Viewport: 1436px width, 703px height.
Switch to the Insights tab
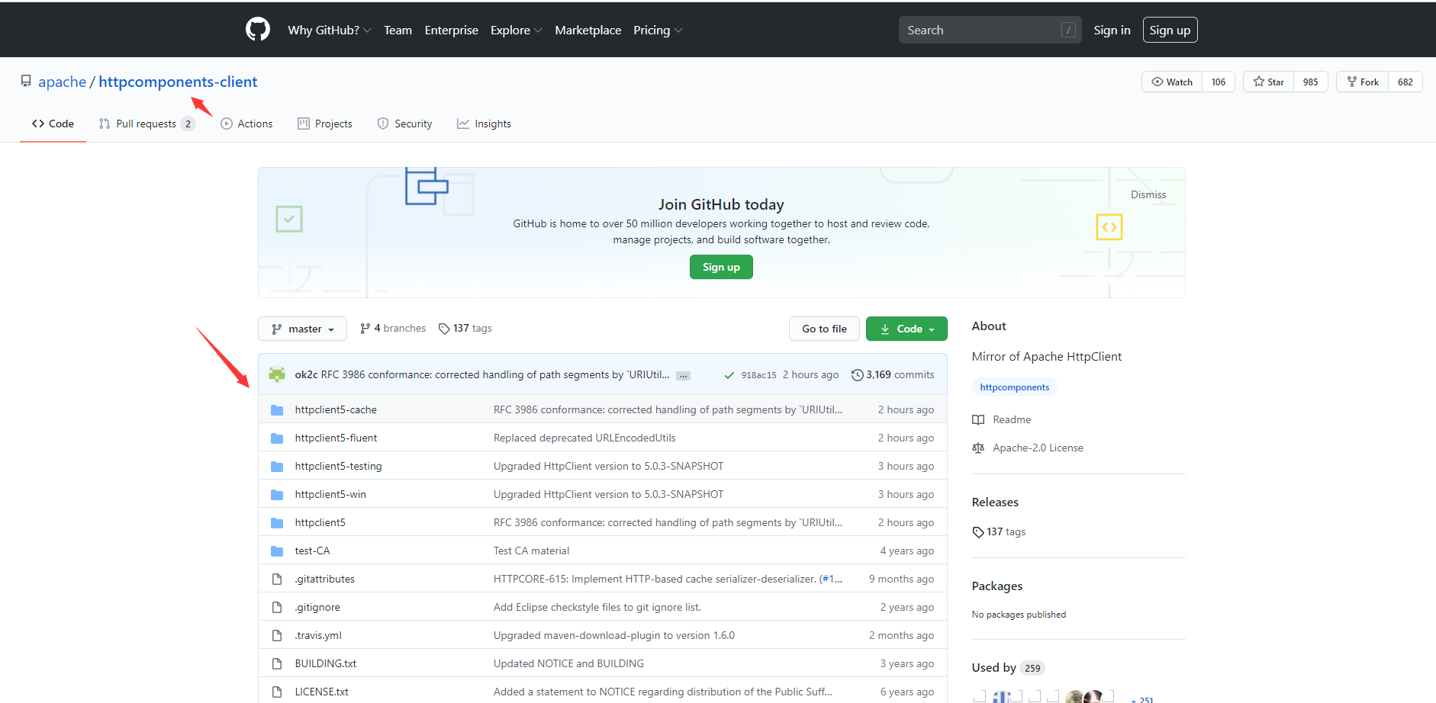tap(484, 123)
